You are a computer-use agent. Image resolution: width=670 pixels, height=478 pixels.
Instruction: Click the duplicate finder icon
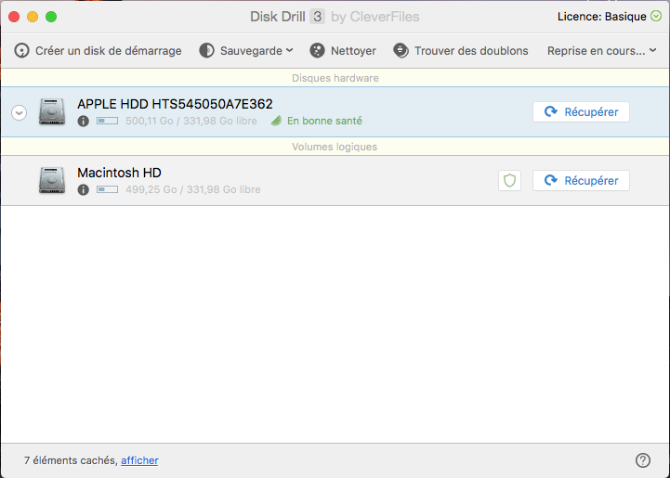(401, 51)
